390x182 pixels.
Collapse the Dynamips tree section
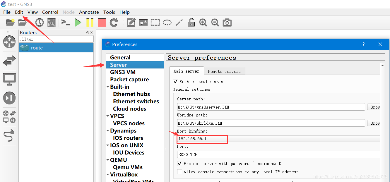108,131
